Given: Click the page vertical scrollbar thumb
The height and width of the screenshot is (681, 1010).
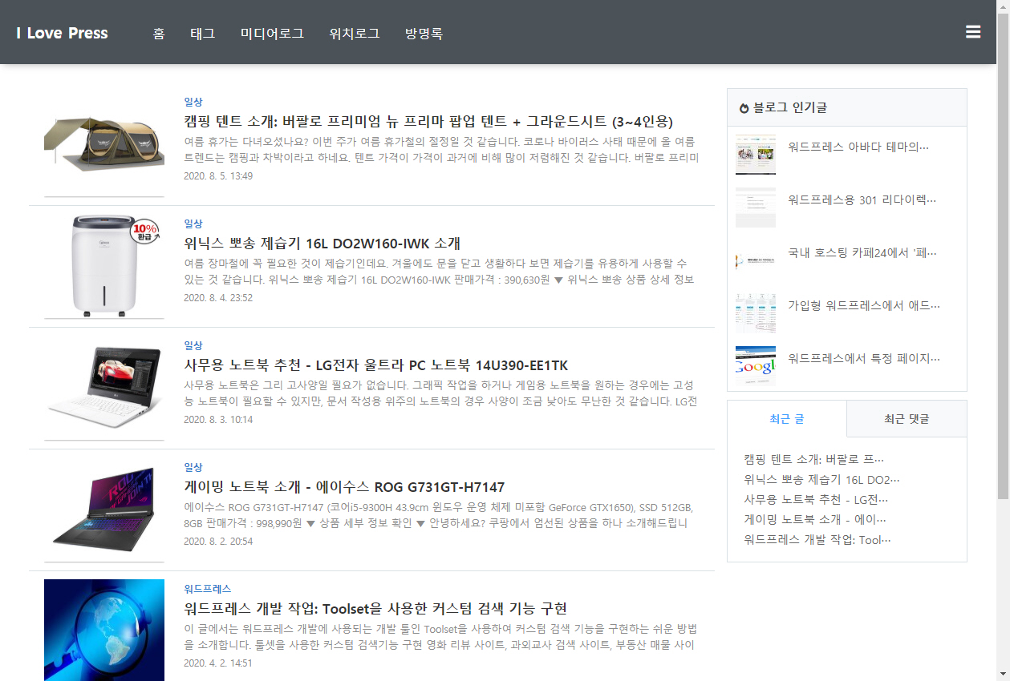Looking at the screenshot, I should [1003, 256].
